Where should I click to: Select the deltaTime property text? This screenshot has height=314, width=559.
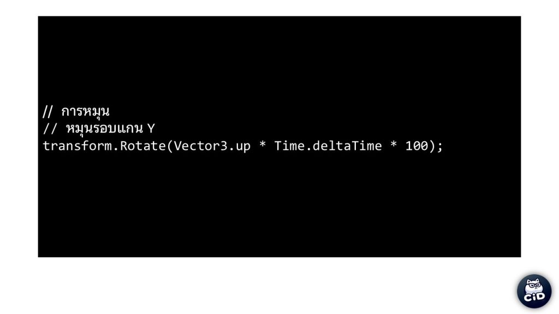click(347, 146)
